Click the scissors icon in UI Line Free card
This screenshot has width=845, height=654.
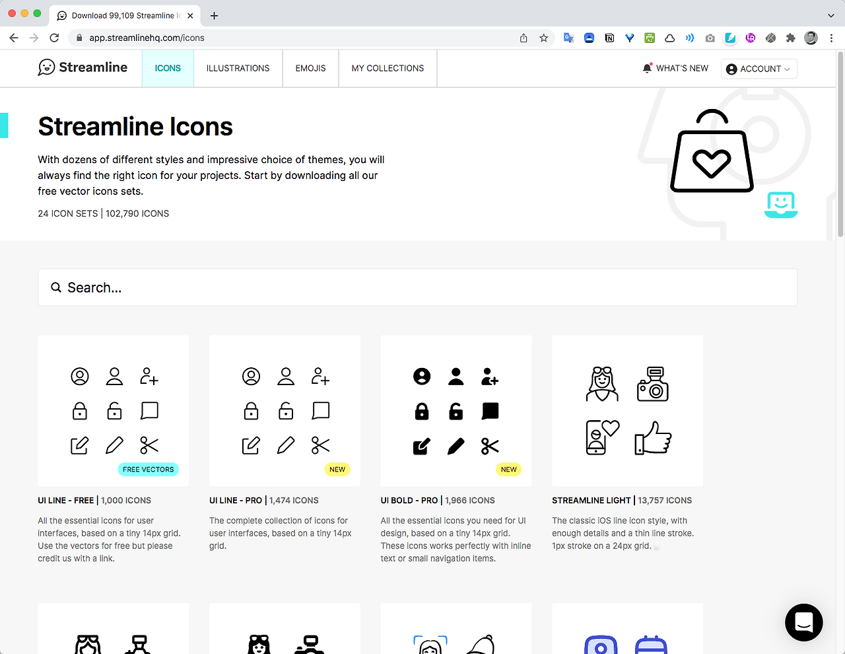149,445
